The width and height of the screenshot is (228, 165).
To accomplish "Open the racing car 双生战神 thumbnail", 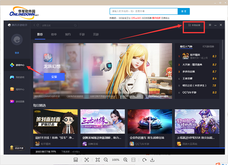I will [150, 121].
